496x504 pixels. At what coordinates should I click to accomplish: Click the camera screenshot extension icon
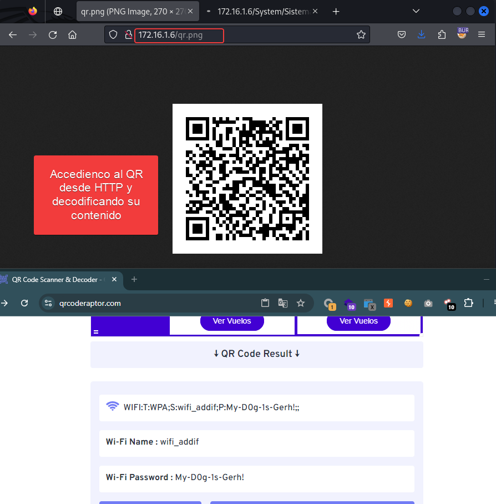(428, 303)
